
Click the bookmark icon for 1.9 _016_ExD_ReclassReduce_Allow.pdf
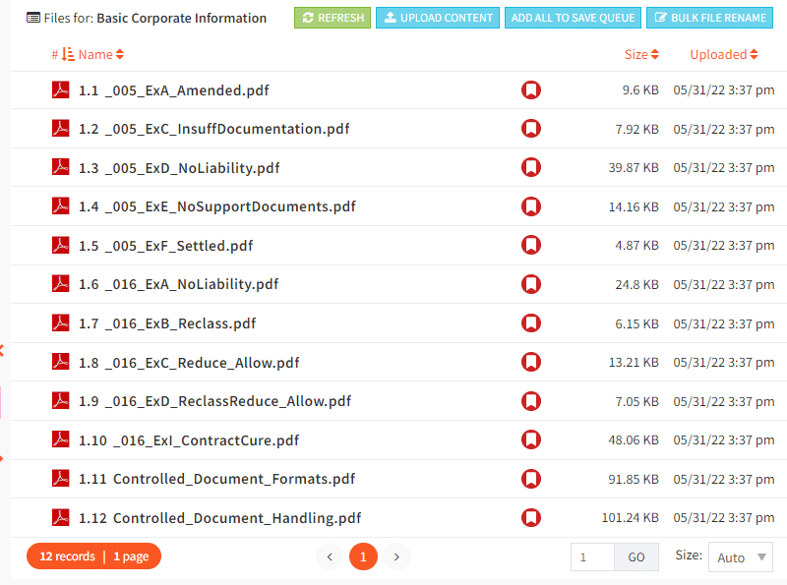[531, 401]
